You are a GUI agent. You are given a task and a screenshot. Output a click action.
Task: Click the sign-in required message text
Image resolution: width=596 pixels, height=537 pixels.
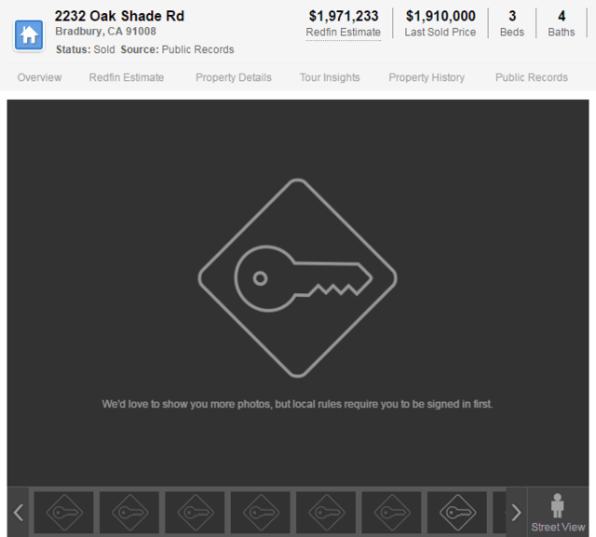(x=297, y=404)
